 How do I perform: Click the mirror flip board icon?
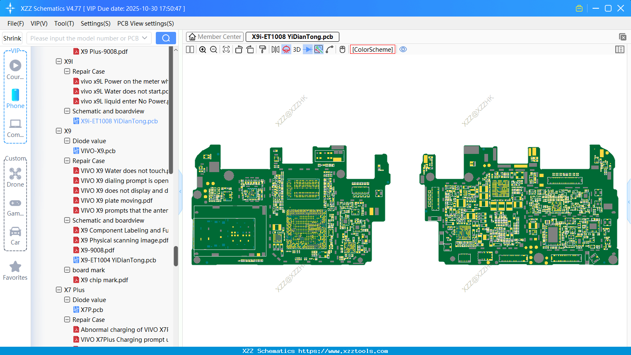point(275,50)
